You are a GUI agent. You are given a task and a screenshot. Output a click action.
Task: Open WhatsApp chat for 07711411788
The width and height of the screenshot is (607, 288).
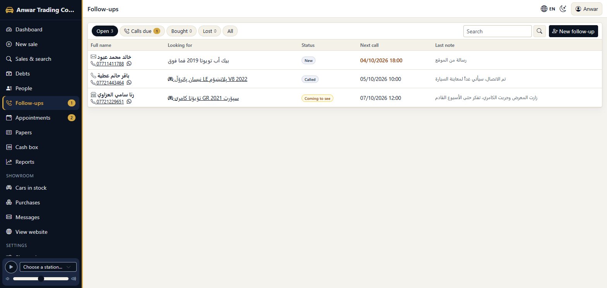click(x=129, y=64)
